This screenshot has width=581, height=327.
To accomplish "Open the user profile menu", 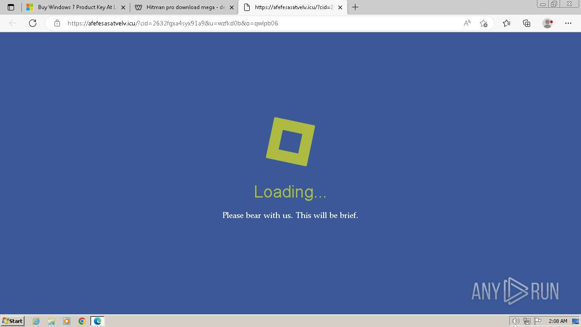I will tap(547, 23).
